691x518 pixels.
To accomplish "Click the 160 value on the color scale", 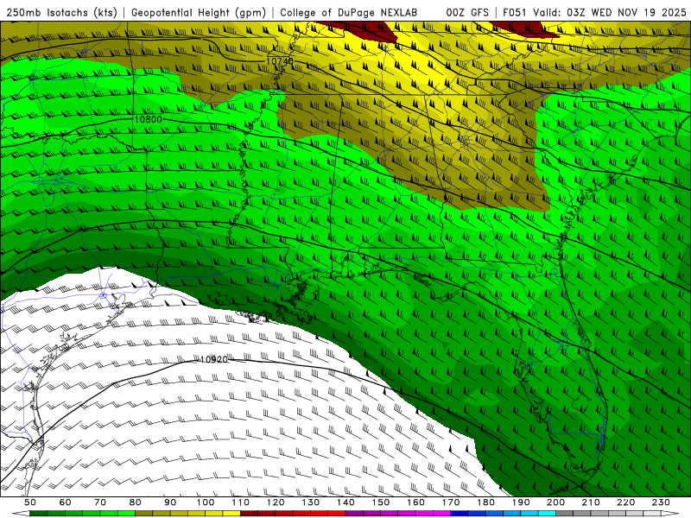I will 415,502.
